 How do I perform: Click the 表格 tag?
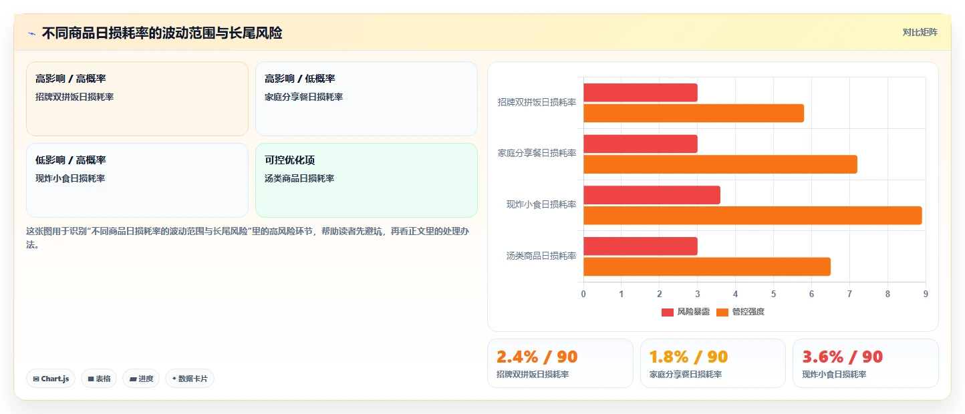tap(99, 379)
